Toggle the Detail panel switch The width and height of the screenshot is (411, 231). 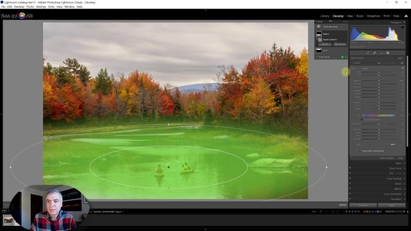pyautogui.click(x=351, y=184)
